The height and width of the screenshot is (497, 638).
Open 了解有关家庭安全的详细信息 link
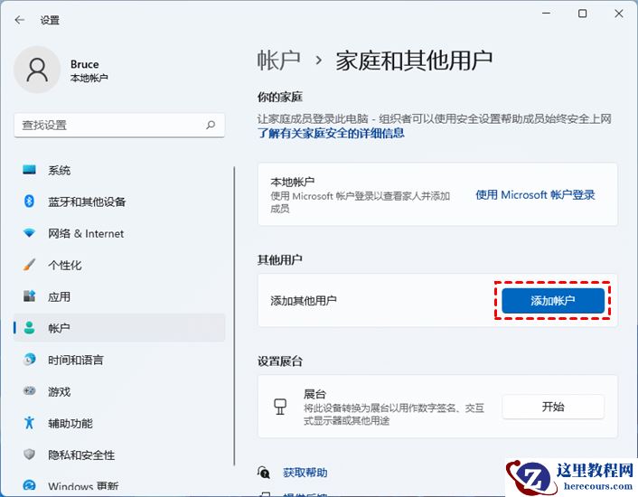(x=331, y=133)
